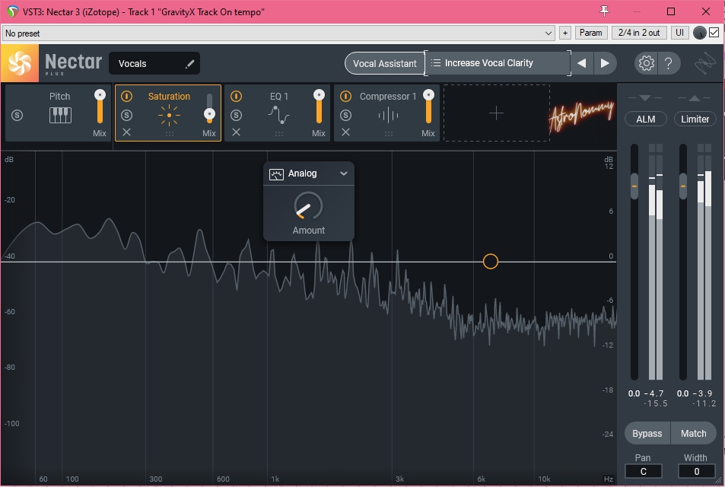
Task: Click the Width value field
Action: 696,471
